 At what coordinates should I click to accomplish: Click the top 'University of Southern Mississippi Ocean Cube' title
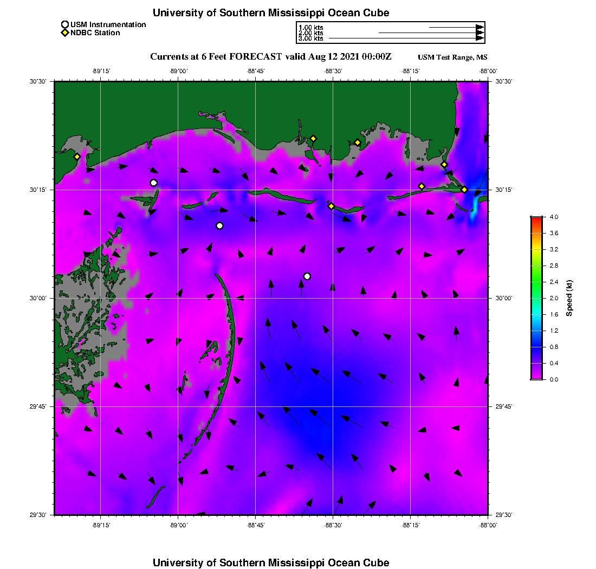point(271,12)
